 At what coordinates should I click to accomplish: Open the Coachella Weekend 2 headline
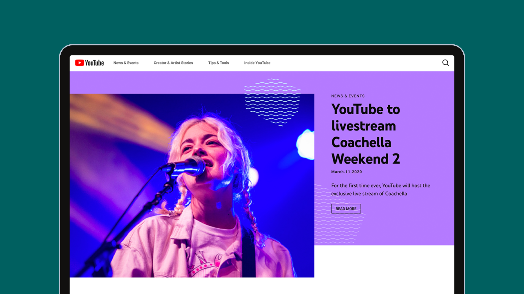tap(366, 134)
